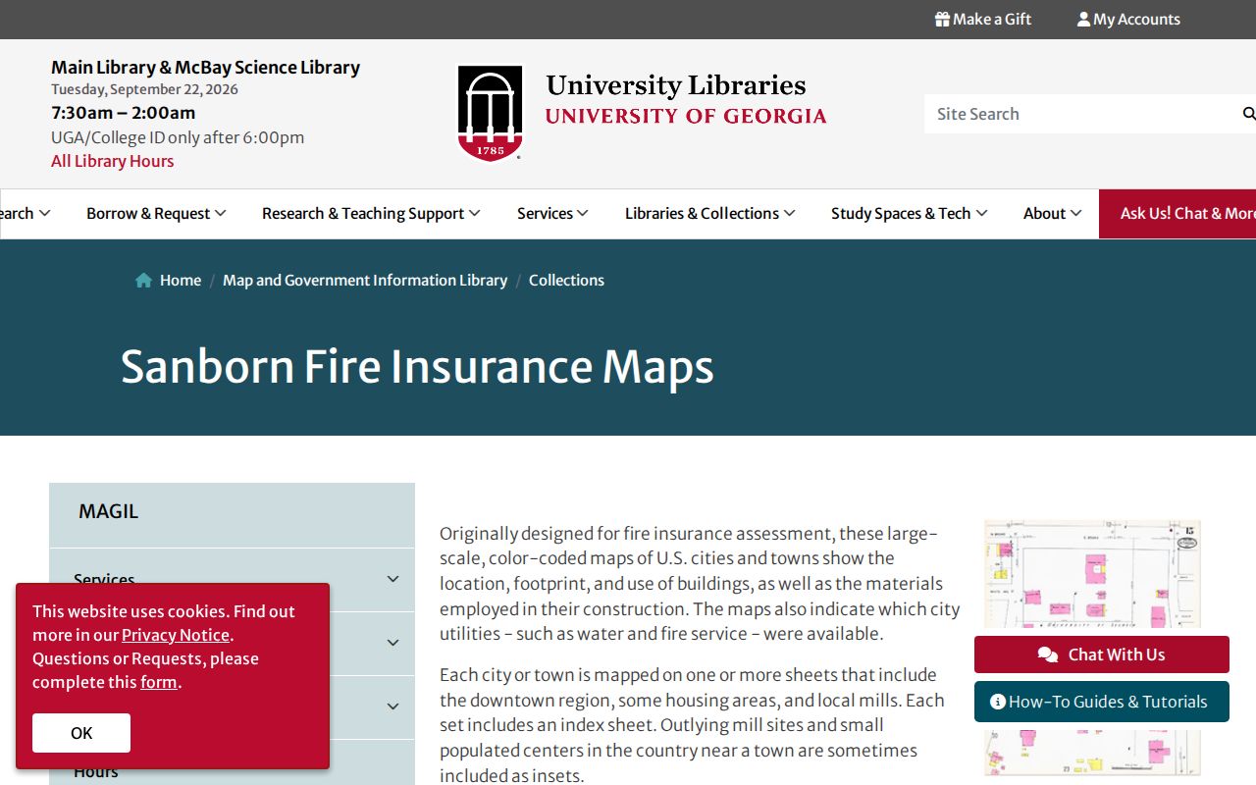Click the Sanborn Fire Insurance Maps title
This screenshot has height=785, width=1256.
417,366
